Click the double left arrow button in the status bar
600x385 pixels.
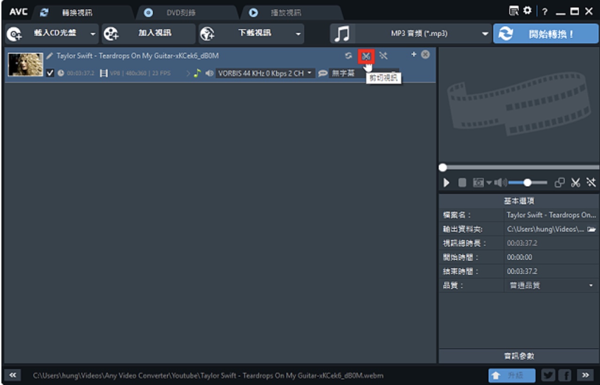click(12, 375)
